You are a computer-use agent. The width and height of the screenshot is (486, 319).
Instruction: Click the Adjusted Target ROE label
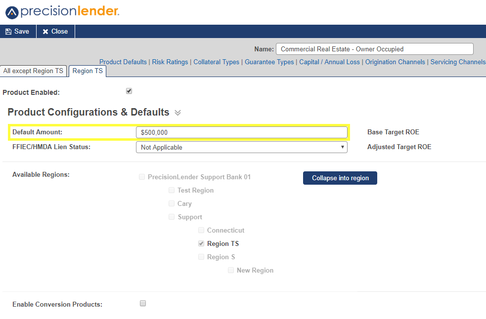(x=399, y=147)
